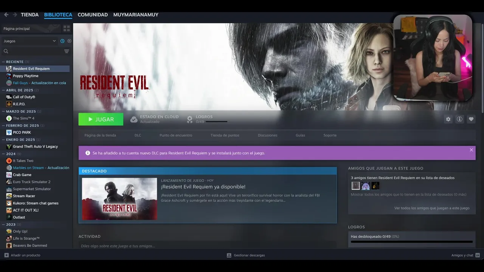
Task: Click third friend avatar in wishlist
Action: 375,185
